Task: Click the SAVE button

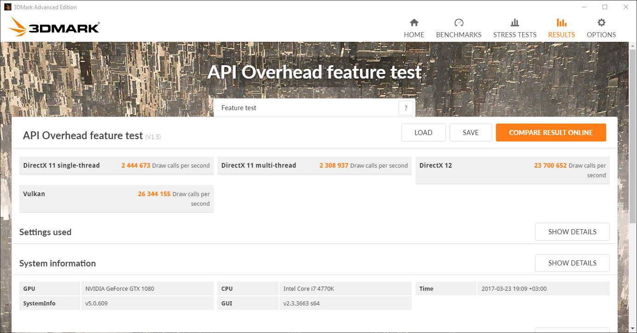Action: [x=471, y=132]
